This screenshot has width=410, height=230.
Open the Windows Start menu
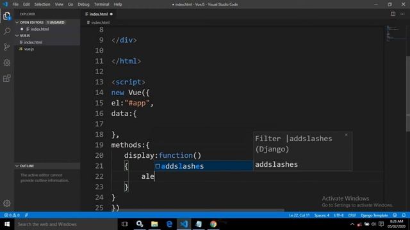click(7, 224)
